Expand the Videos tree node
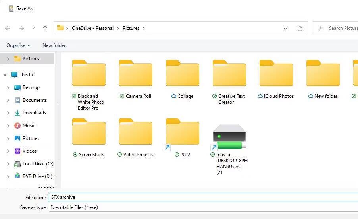This screenshot has height=219, width=358. [x=8, y=151]
